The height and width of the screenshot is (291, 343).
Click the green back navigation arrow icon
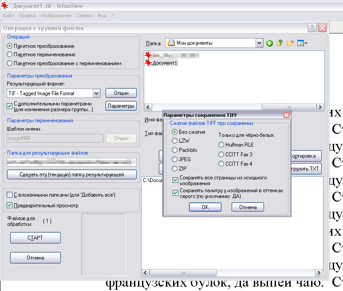coord(269,43)
